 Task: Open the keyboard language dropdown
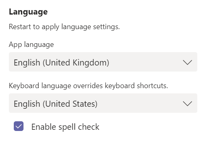103,103
